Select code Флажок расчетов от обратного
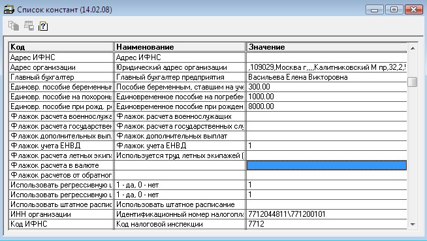Screen dimensions: 427x241 [61, 175]
